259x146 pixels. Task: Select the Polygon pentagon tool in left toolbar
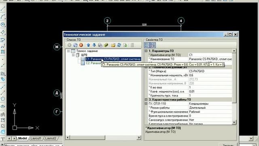point(3,99)
